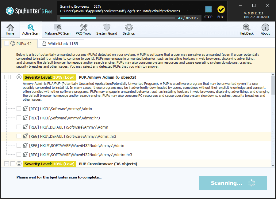
Task: Open the About info
Action: [x=265, y=29]
